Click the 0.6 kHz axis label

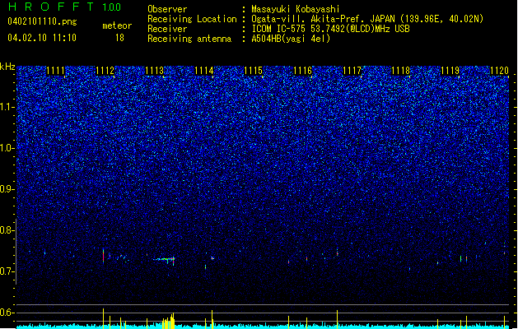(x=7, y=313)
